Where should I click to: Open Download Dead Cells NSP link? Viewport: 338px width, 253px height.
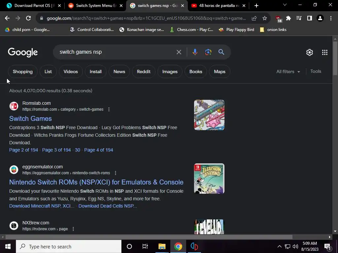tap(108, 206)
